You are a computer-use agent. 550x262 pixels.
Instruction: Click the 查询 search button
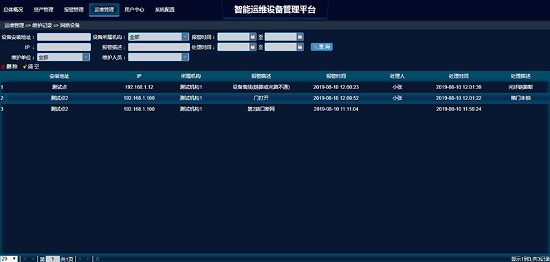point(322,47)
